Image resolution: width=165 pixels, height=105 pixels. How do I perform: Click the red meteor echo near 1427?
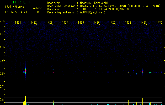pos(112,72)
